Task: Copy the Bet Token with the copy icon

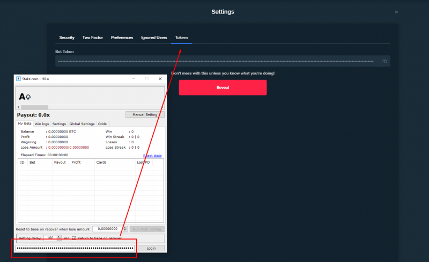Action: coord(384,61)
